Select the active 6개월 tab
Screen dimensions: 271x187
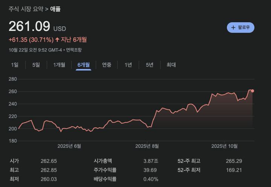(x=83, y=65)
